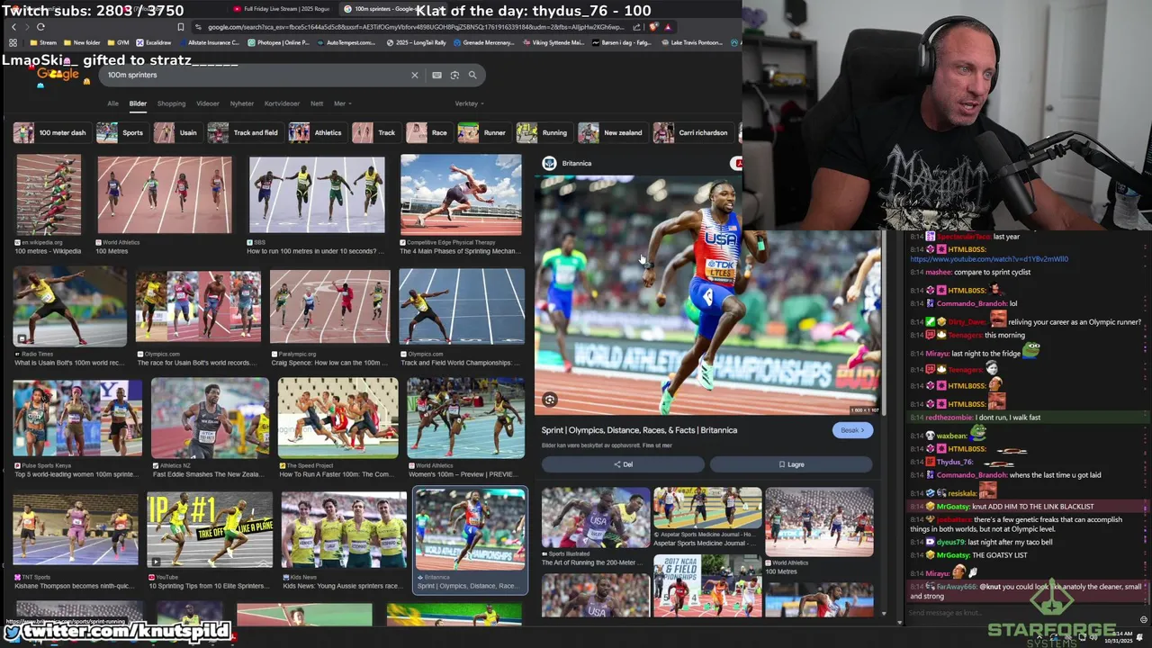
Task: Click the image preview panel scrollbar
Action: [x=886, y=324]
